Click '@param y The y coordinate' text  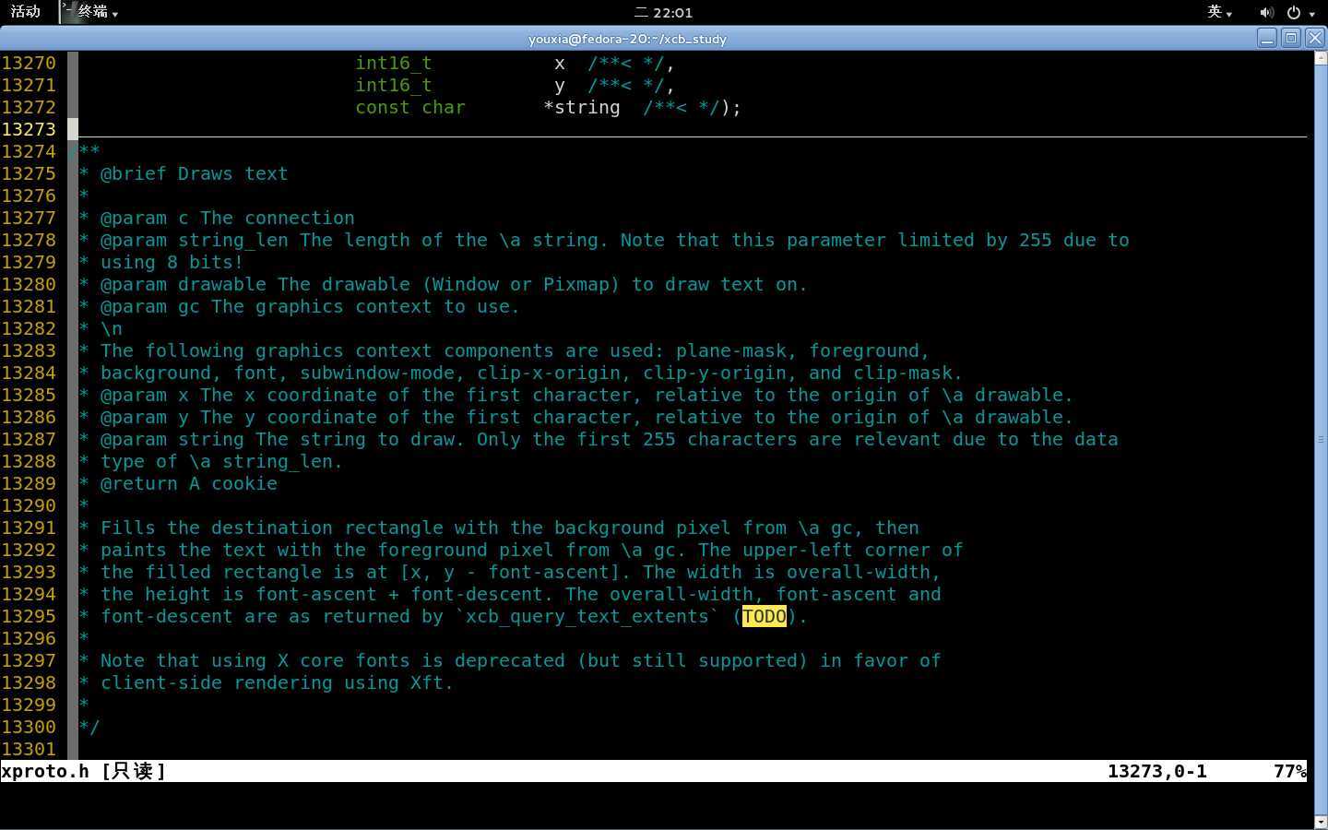tap(255, 417)
